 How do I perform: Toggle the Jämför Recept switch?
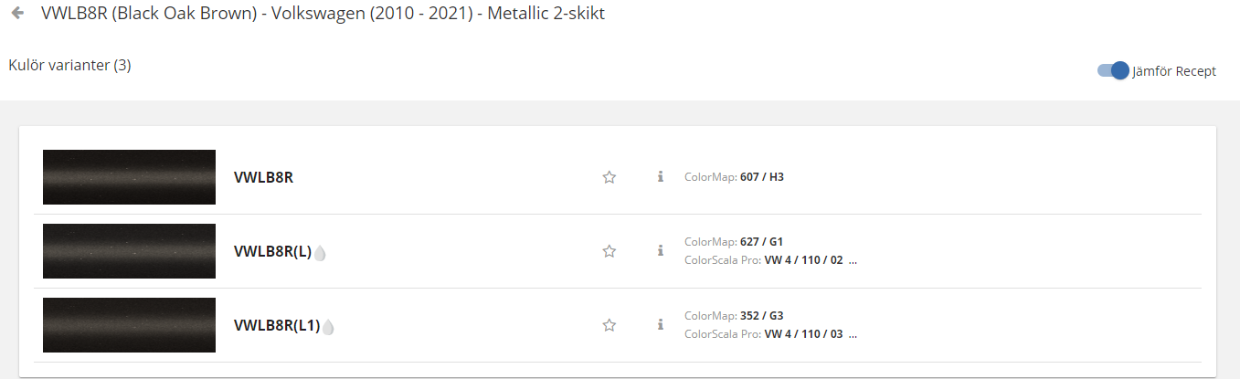tap(1113, 71)
